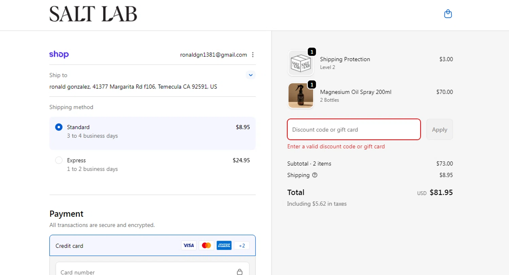The height and width of the screenshot is (275, 509).
Task: Click the ronaldgn1381@gmail.com email text
Action: pyautogui.click(x=213, y=55)
